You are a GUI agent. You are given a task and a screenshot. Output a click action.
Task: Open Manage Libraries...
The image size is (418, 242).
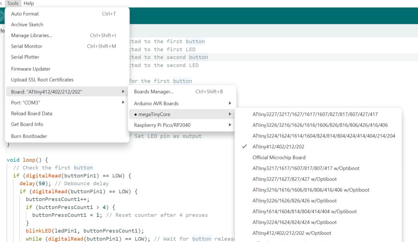point(67,36)
